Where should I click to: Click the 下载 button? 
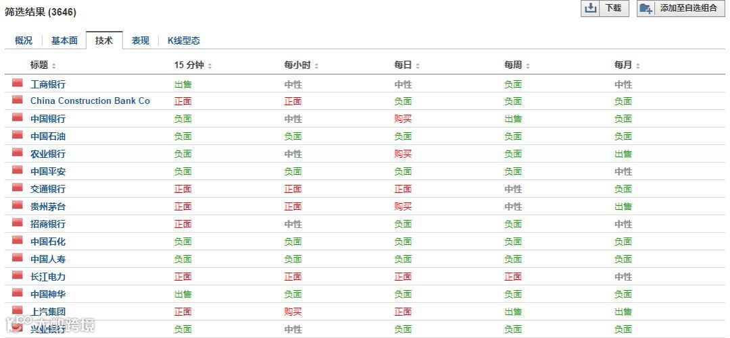(604, 8)
